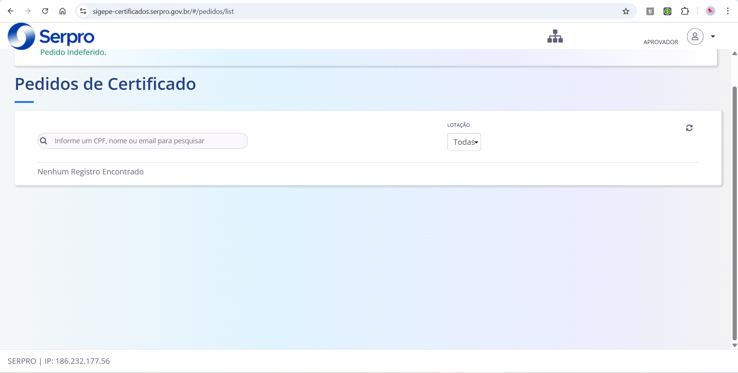
Task: Bookmark this page with star icon
Action: (x=626, y=11)
